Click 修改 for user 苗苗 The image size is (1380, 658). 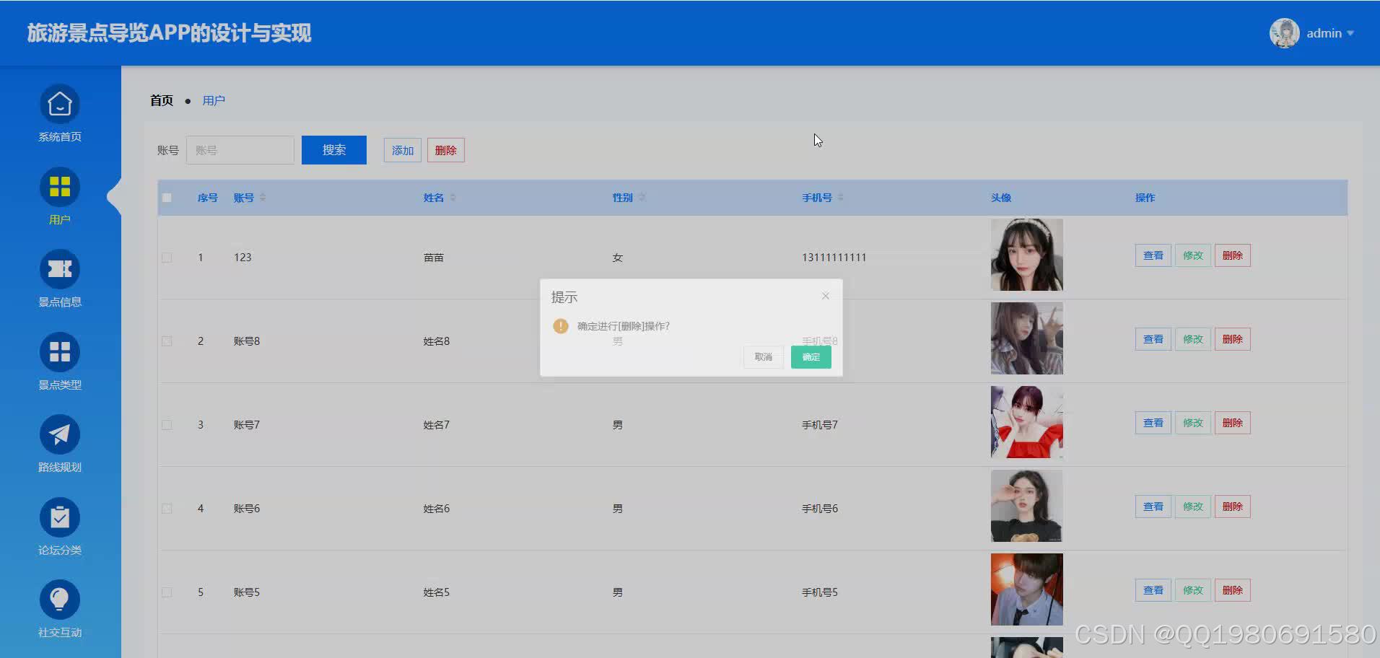coord(1193,255)
